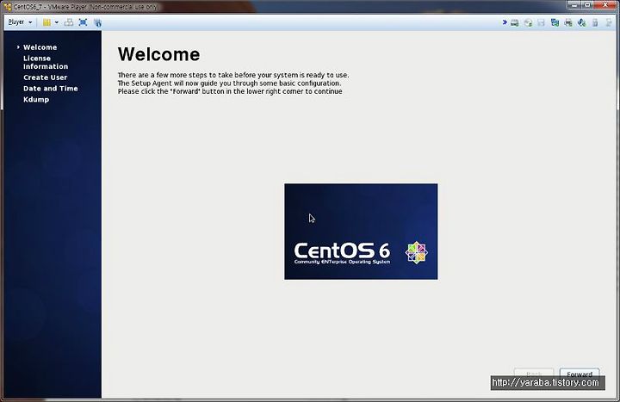Select Kdump in the sidebar

(36, 100)
